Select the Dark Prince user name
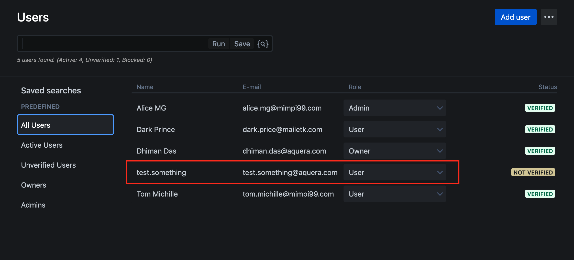 click(156, 129)
